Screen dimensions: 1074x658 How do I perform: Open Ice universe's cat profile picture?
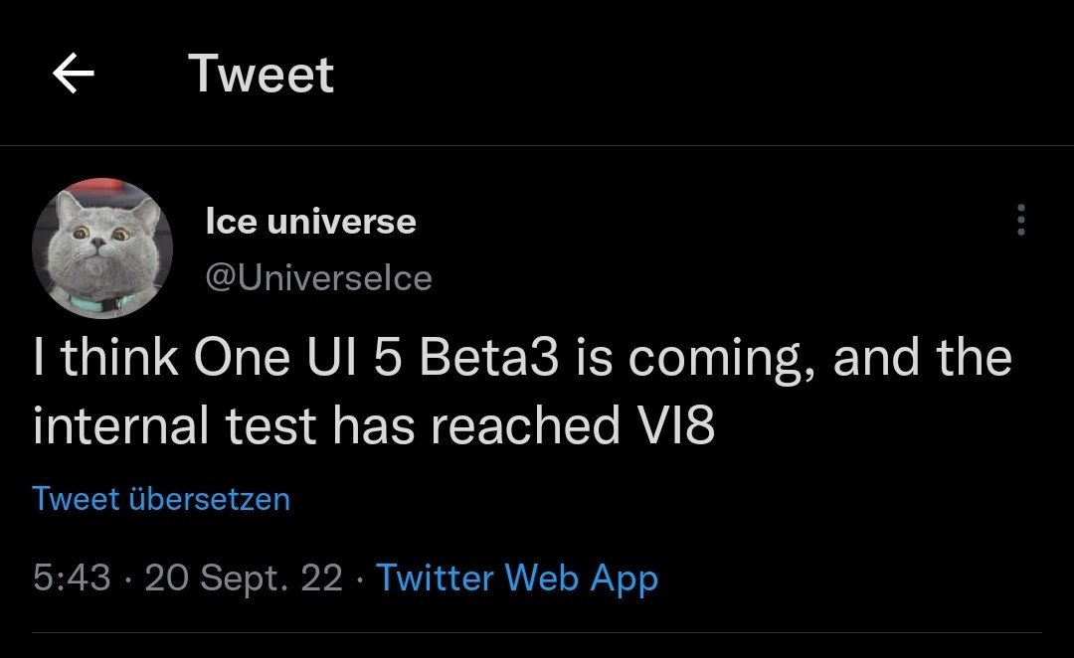(x=102, y=247)
